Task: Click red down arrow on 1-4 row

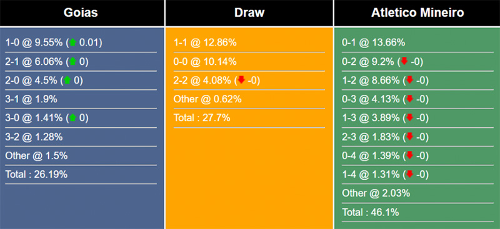Action: click(x=410, y=174)
